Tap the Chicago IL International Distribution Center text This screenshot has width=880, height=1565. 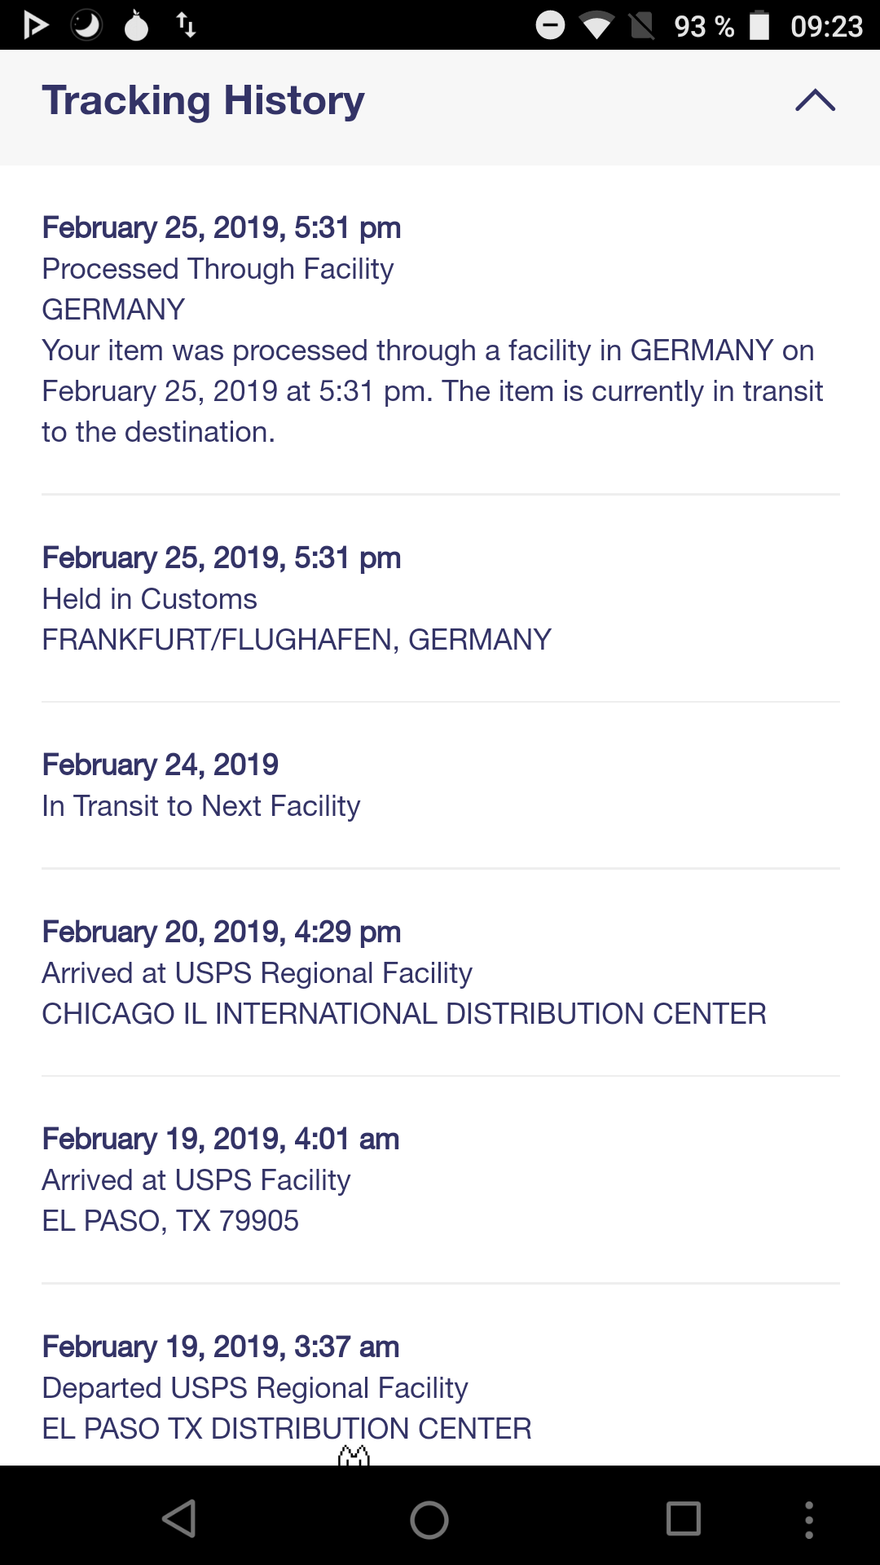[x=403, y=1014]
